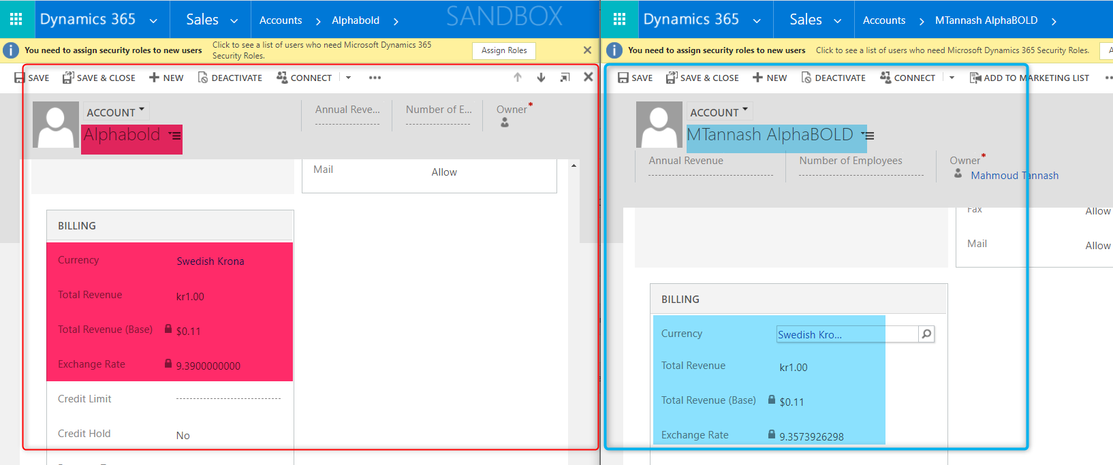
Task: Pop out the form in new window
Action: point(565,78)
